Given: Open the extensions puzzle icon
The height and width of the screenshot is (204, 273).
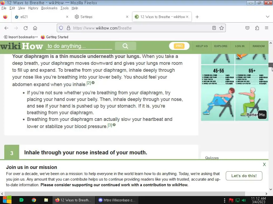Looking at the screenshot, I should [x=257, y=28].
